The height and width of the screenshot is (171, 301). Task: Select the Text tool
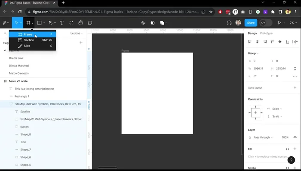click(x=61, y=23)
